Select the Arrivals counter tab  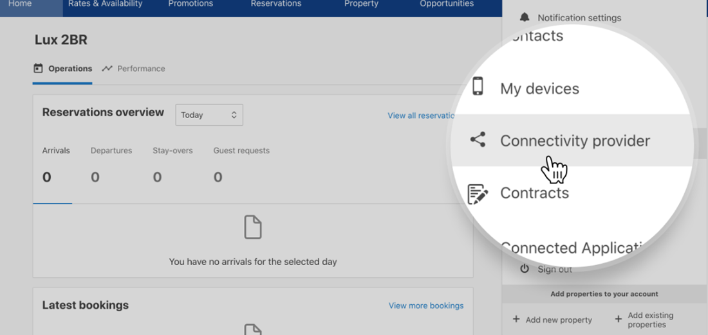point(56,164)
